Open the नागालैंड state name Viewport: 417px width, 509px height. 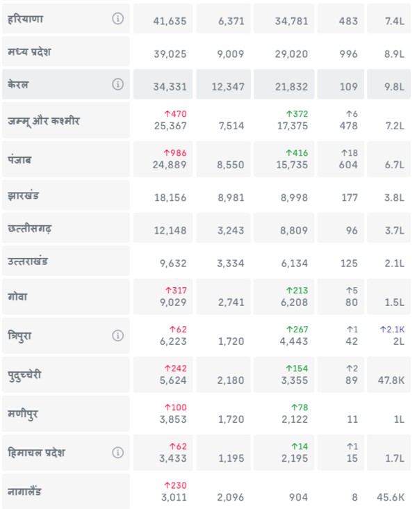(x=25, y=492)
